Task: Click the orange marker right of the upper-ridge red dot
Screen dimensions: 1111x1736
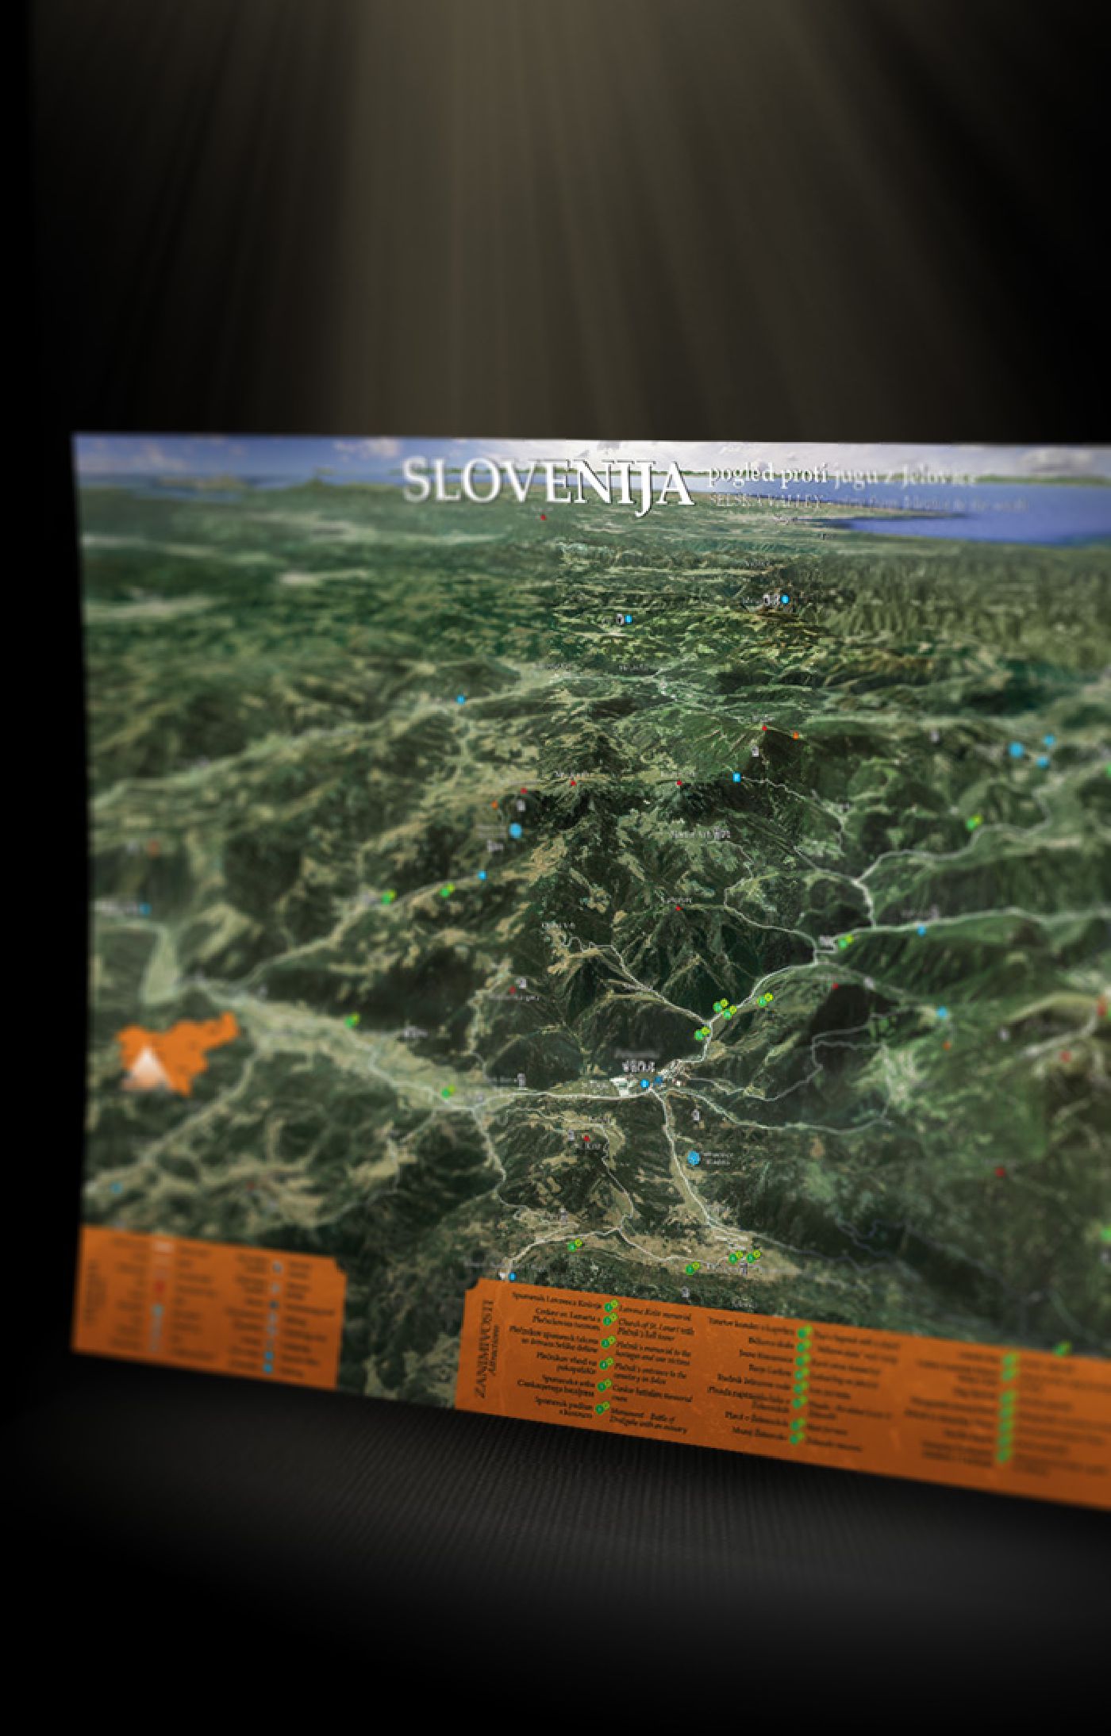Action: coord(796,735)
